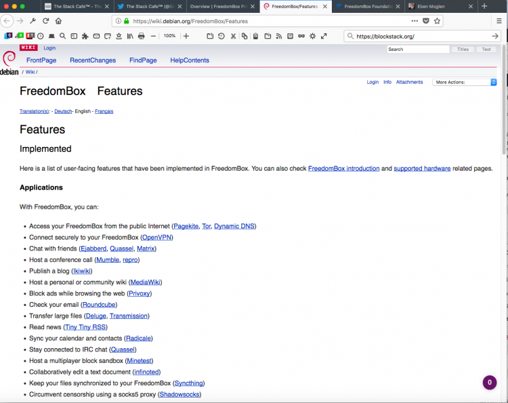The image size is (508, 403).
Task: Open history via the clock icon
Action: click(x=41, y=36)
